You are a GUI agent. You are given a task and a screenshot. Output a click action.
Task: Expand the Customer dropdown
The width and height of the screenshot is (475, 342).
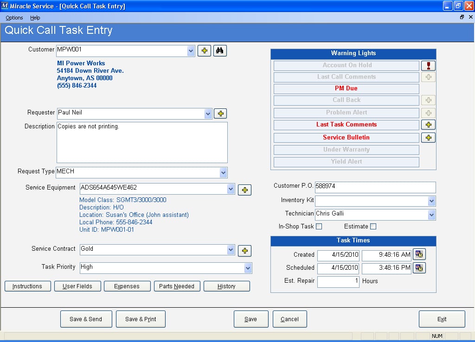click(191, 51)
